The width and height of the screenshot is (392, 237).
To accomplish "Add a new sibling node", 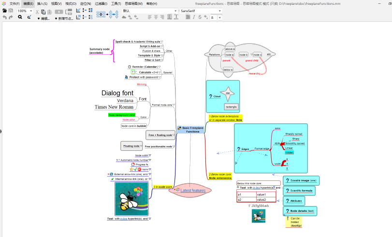I will [69, 12].
